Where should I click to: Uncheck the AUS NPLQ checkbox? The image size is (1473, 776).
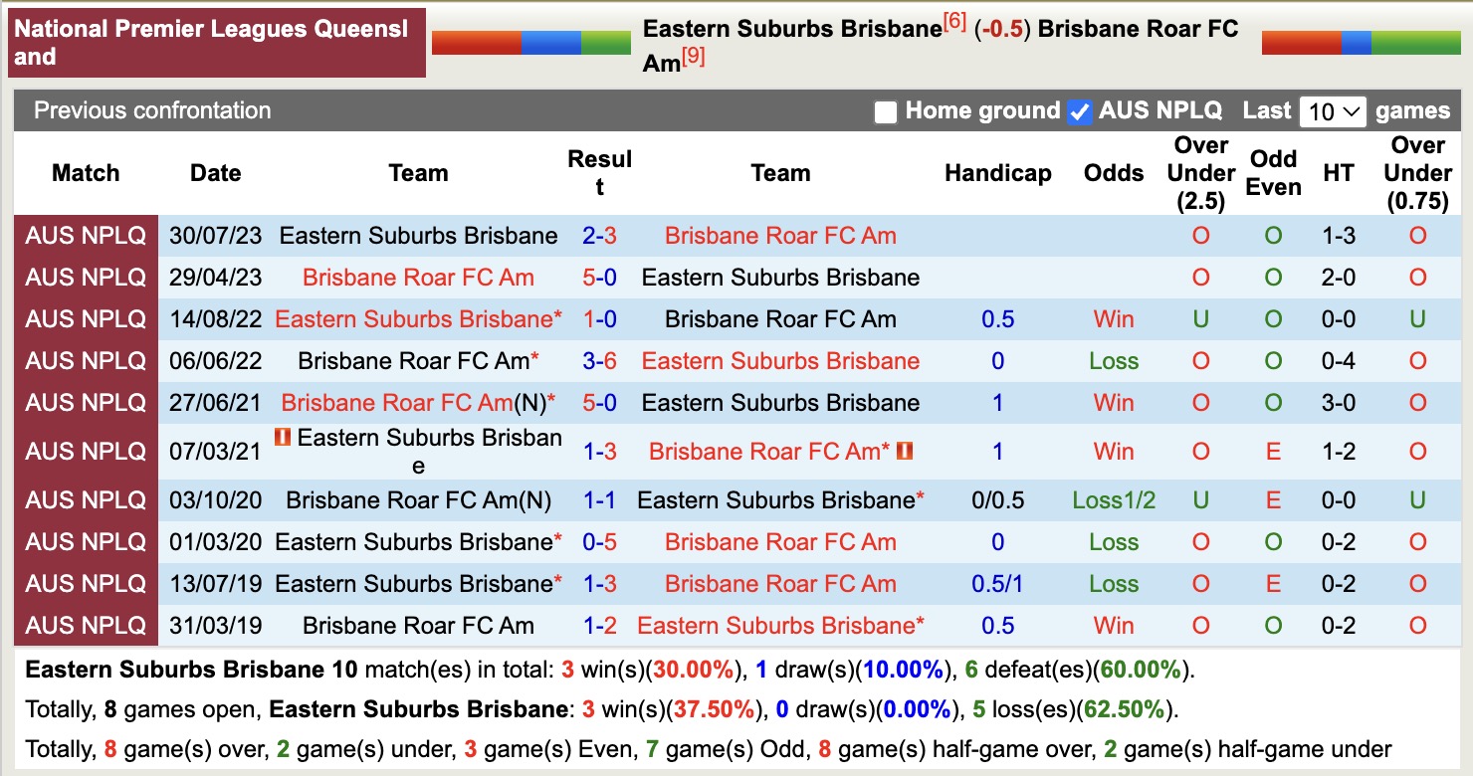(x=1077, y=112)
